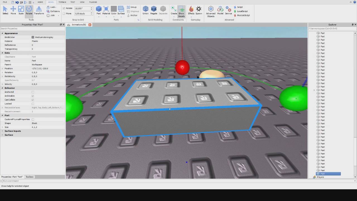Screen dimensions: 357x201
Task: Click the BrickColor Medium stone grey swatch
Action: click(33, 37)
